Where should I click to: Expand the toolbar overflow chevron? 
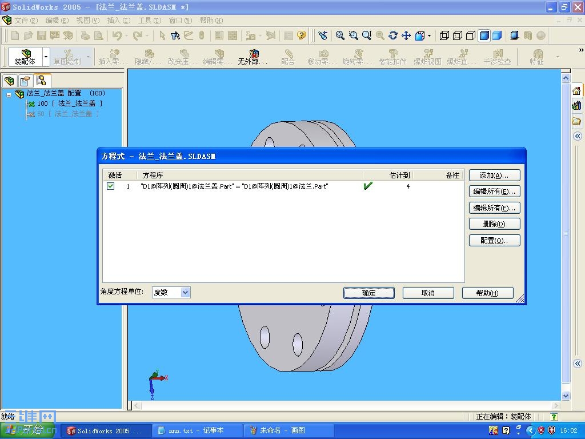(x=580, y=50)
